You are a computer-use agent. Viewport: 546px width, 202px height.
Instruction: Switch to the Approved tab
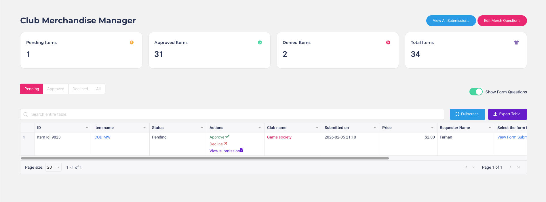click(x=56, y=89)
